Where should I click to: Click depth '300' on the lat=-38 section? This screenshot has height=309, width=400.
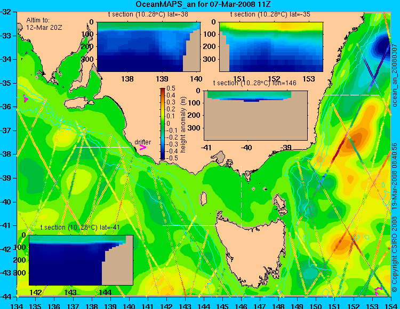(89, 59)
